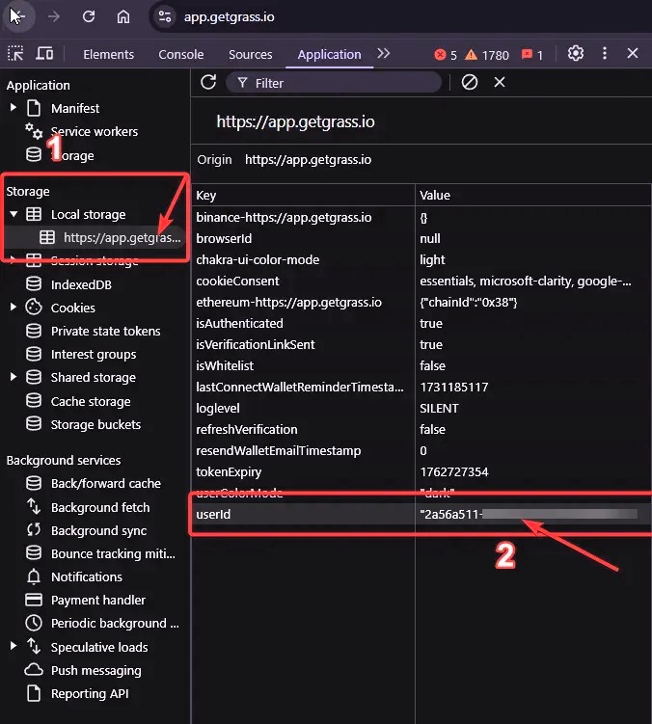Viewport: 652px width, 724px height.
Task: Open Manifest in Application sidebar
Action: point(75,109)
